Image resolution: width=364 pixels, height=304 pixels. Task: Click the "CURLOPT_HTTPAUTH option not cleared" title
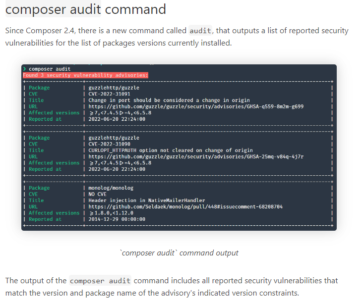point(171,151)
